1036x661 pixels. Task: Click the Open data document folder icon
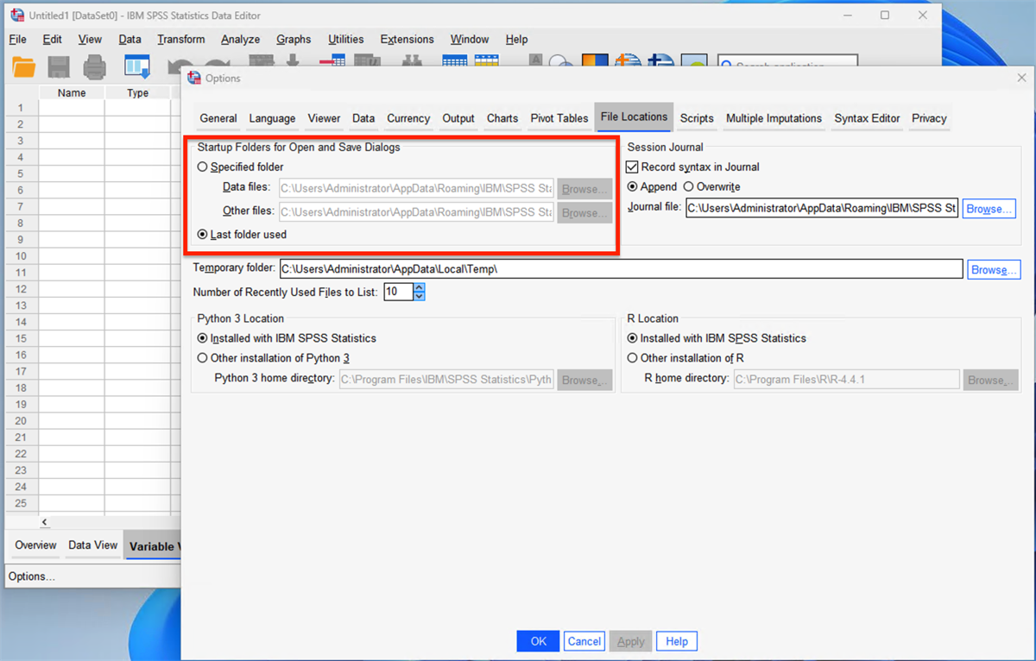[x=23, y=66]
